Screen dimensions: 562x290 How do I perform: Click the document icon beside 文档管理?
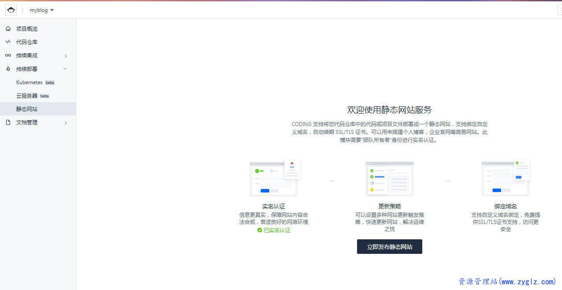[x=8, y=123]
